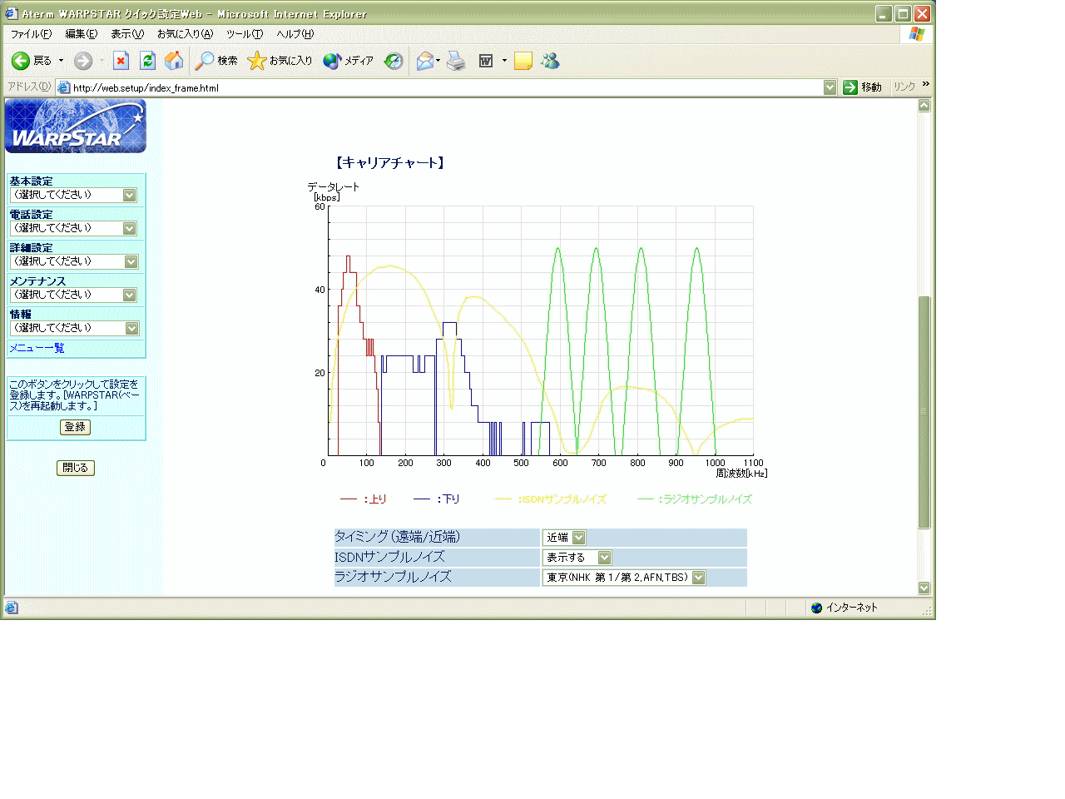Click the page icon in the address bar
The image size is (1065, 799).
point(63,87)
